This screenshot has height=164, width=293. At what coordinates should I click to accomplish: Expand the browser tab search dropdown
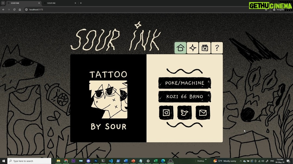click(3, 3)
